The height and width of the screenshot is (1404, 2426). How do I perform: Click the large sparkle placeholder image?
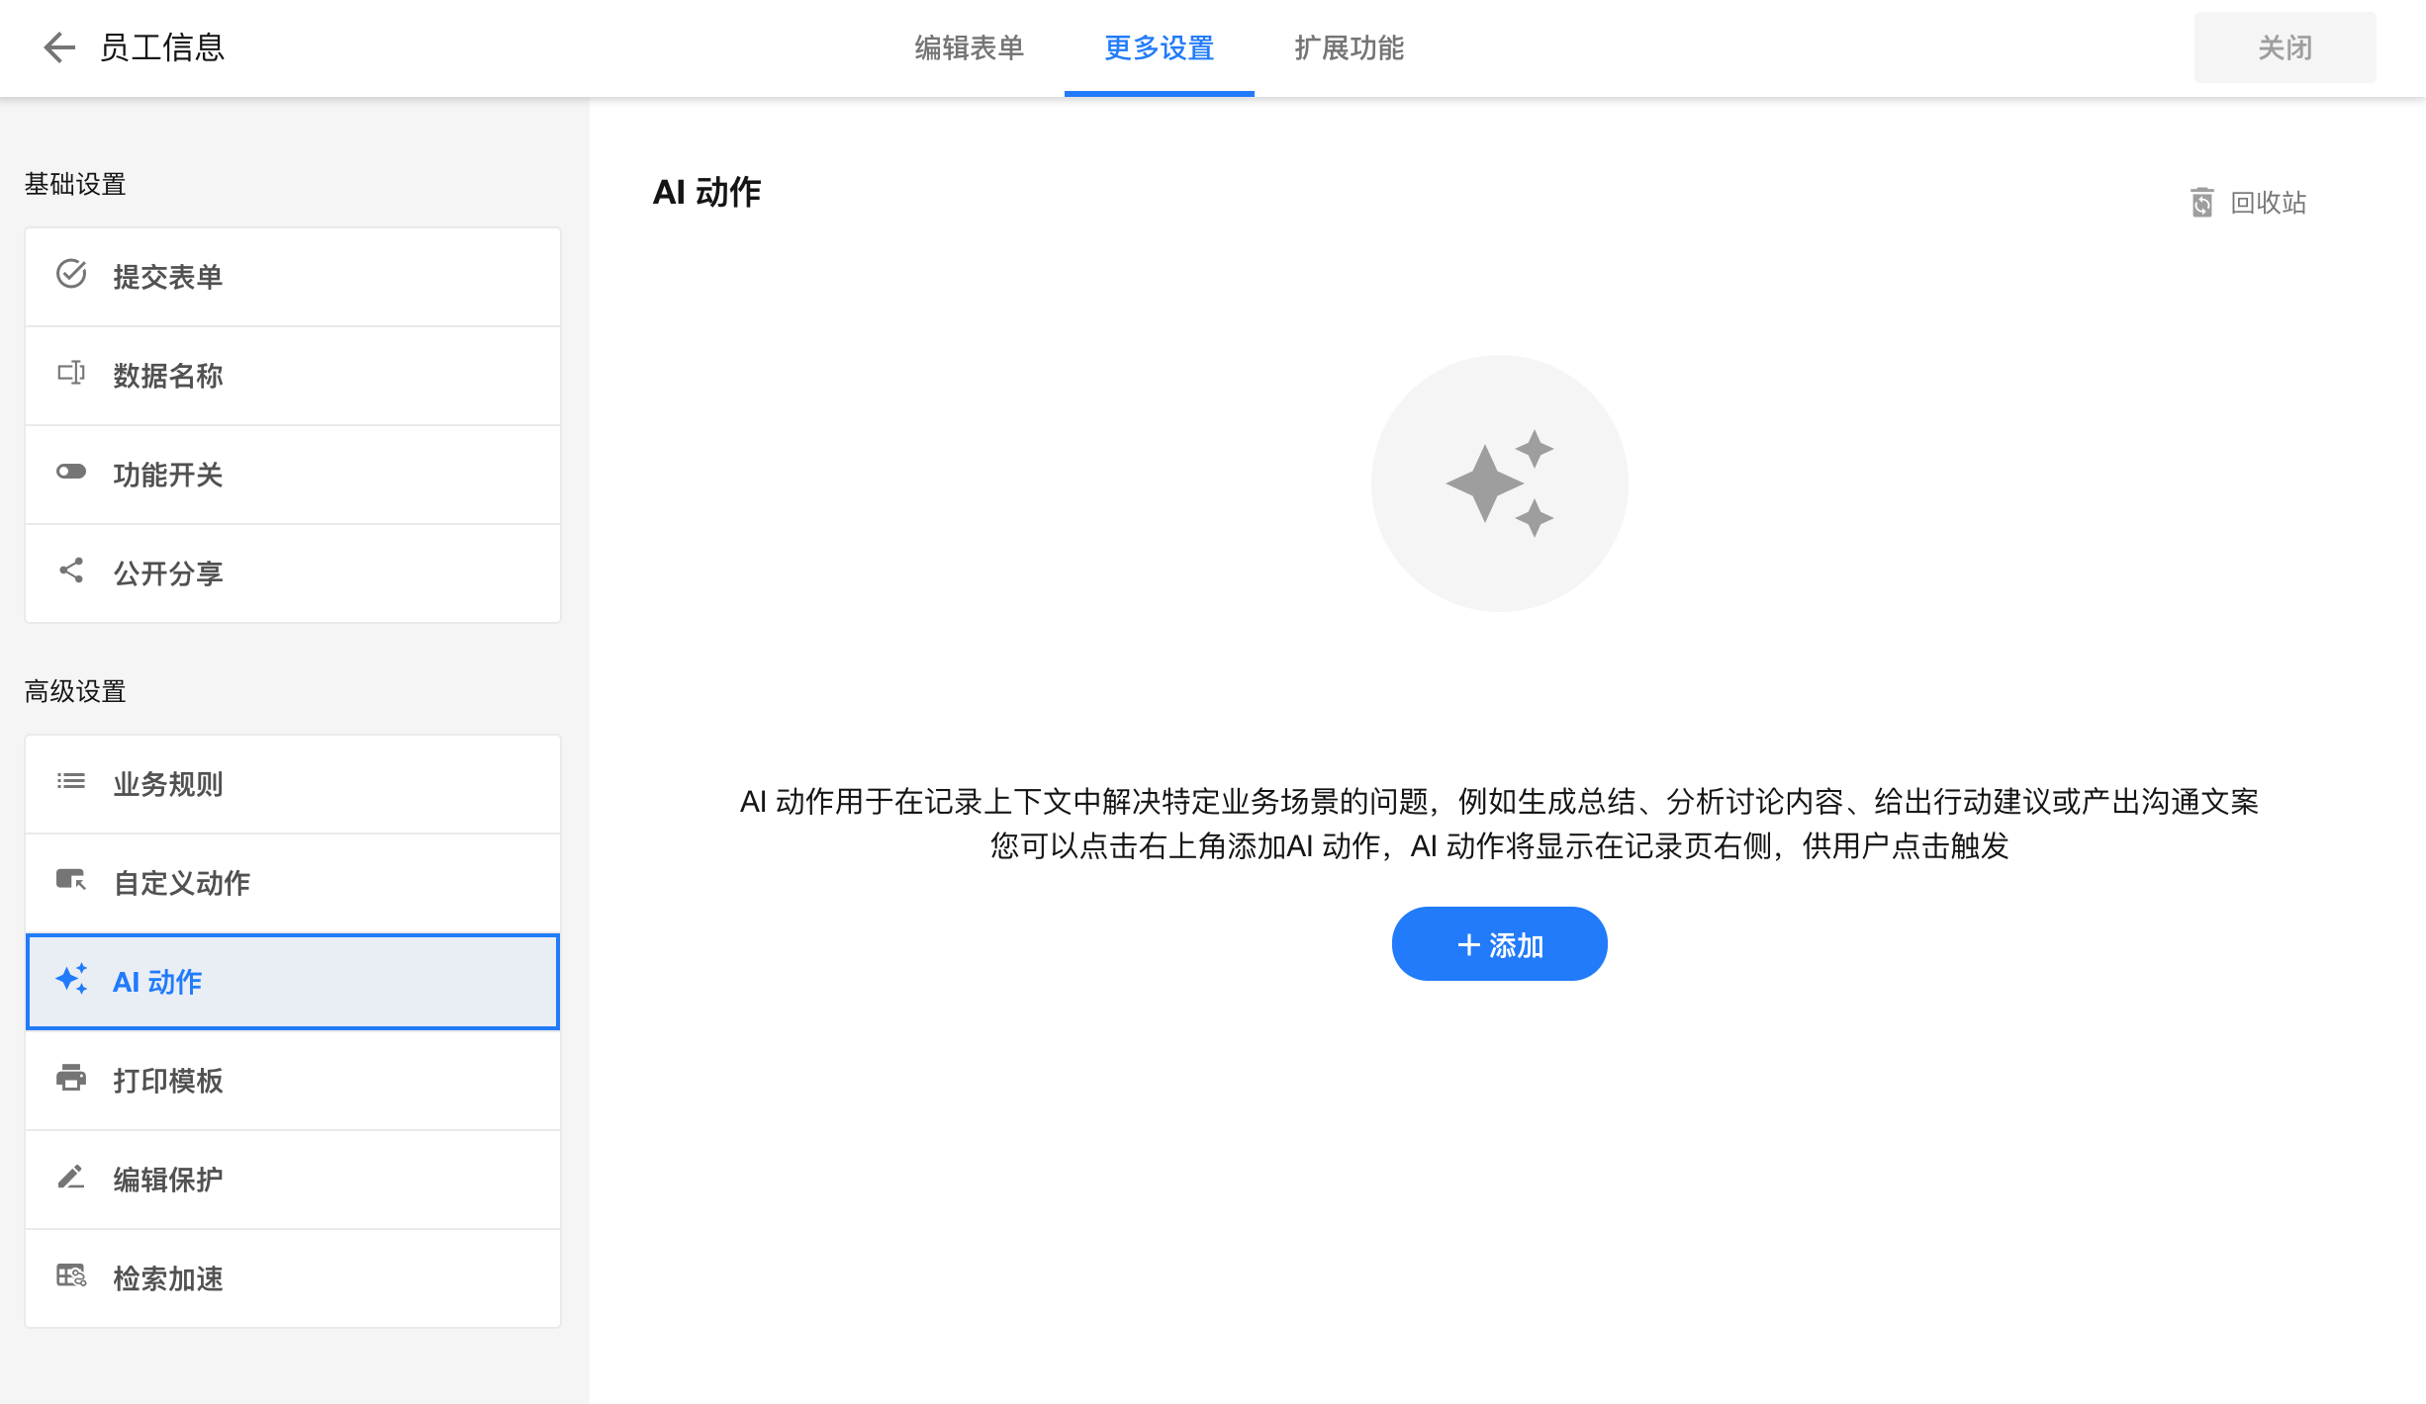coord(1499,483)
